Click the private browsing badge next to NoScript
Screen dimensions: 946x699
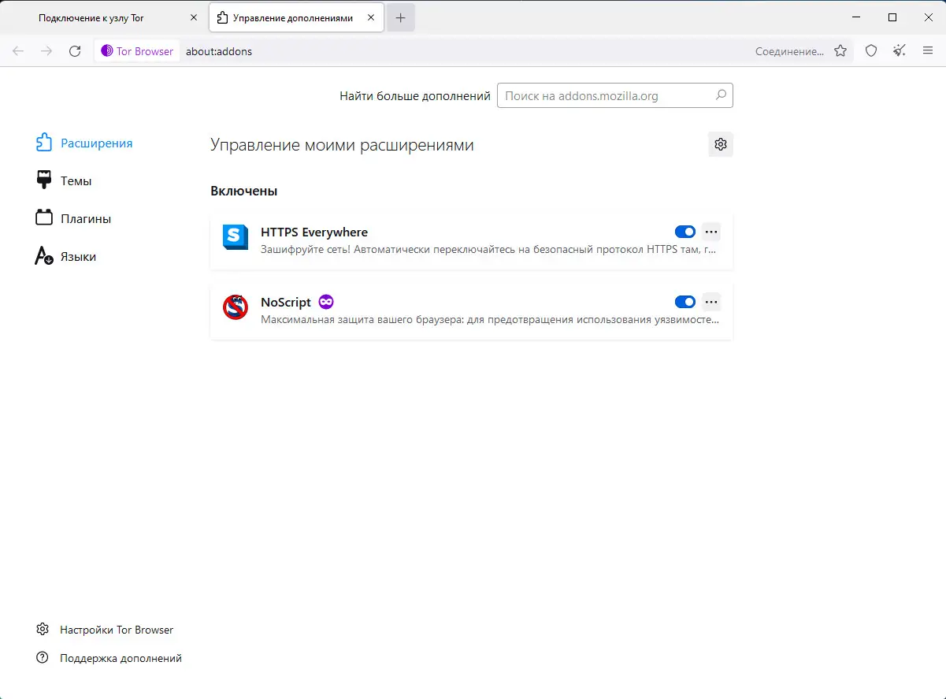(326, 302)
